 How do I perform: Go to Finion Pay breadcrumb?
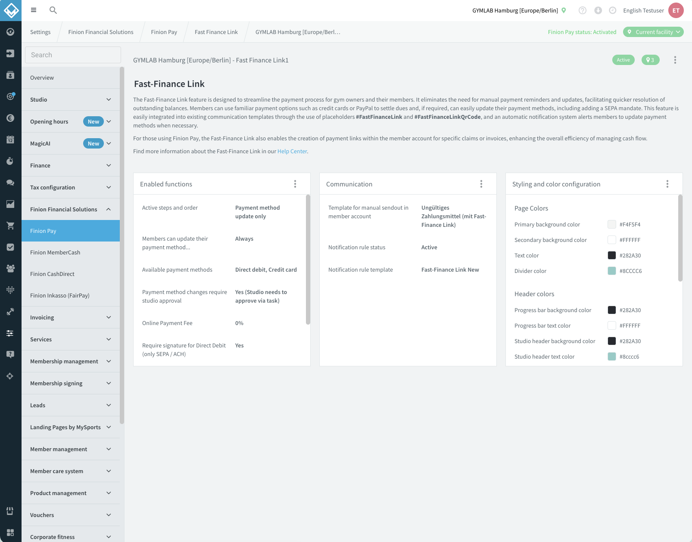tap(164, 32)
